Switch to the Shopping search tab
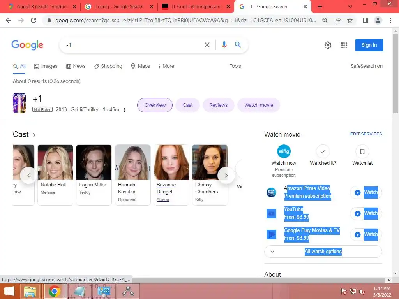Image resolution: width=399 pixels, height=299 pixels. 108,66
